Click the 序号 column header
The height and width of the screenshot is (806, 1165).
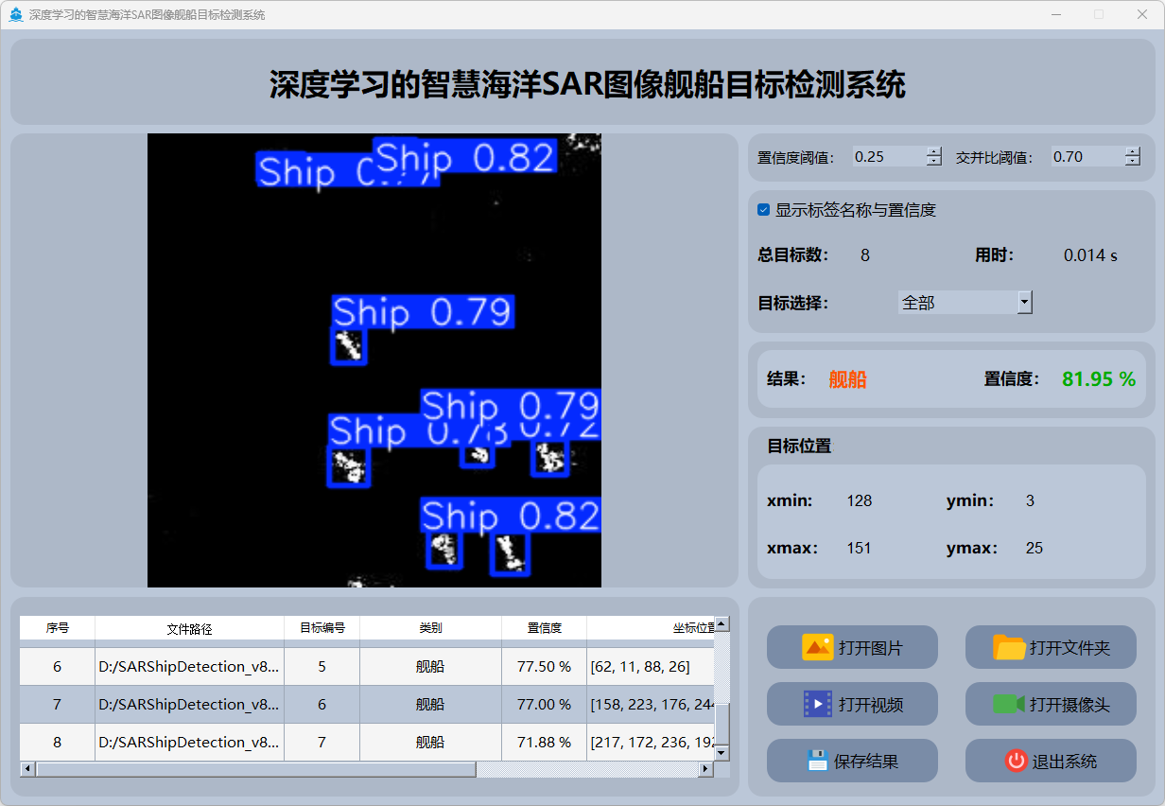pos(58,628)
